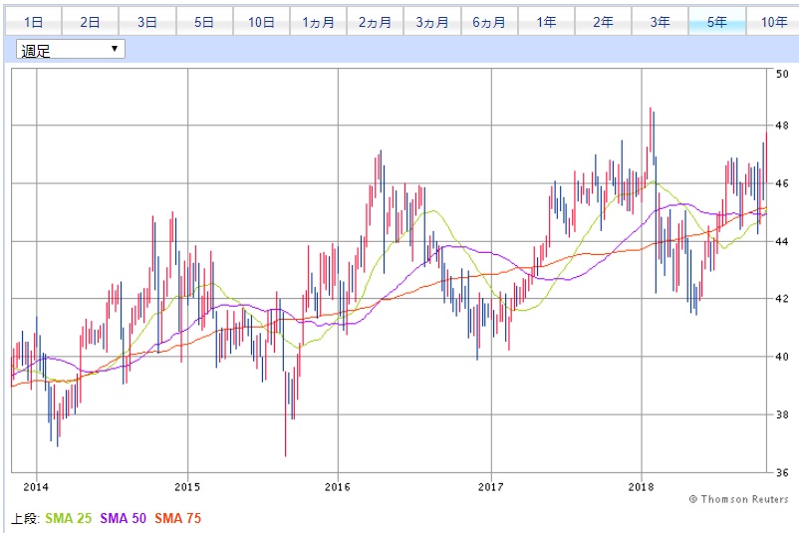This screenshot has height=533, width=799.
Task: Open the 週足 candle interval dropdown
Action: [71, 50]
